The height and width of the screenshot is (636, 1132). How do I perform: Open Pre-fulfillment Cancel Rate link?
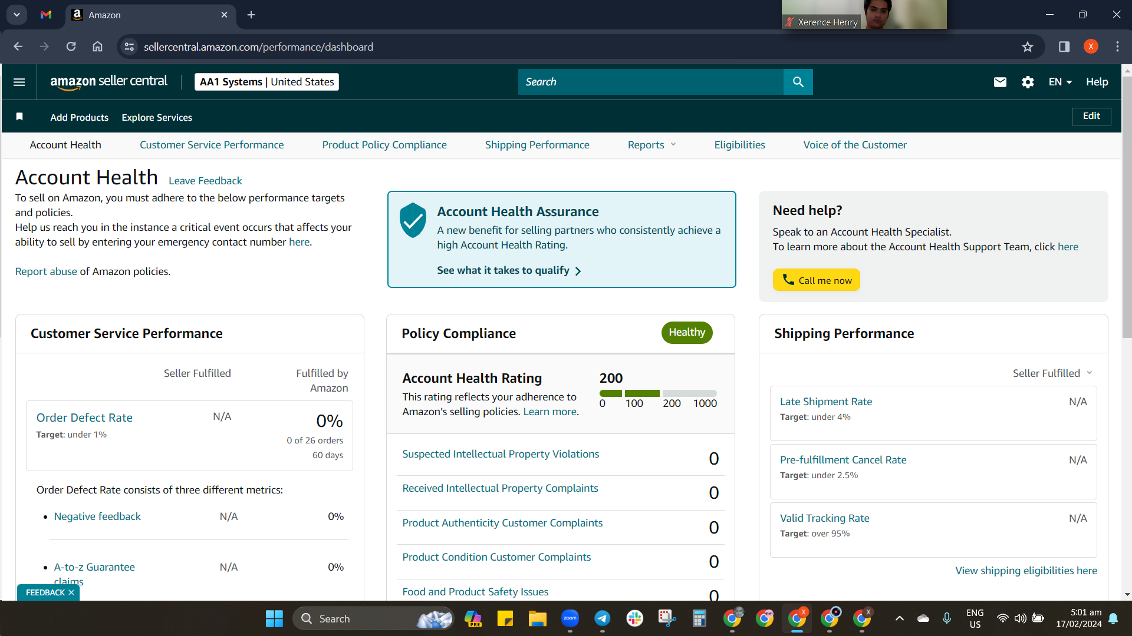point(843,460)
